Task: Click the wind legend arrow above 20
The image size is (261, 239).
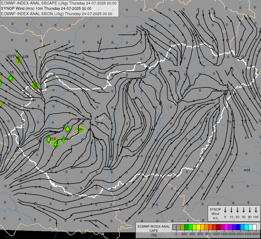Action: (238, 210)
